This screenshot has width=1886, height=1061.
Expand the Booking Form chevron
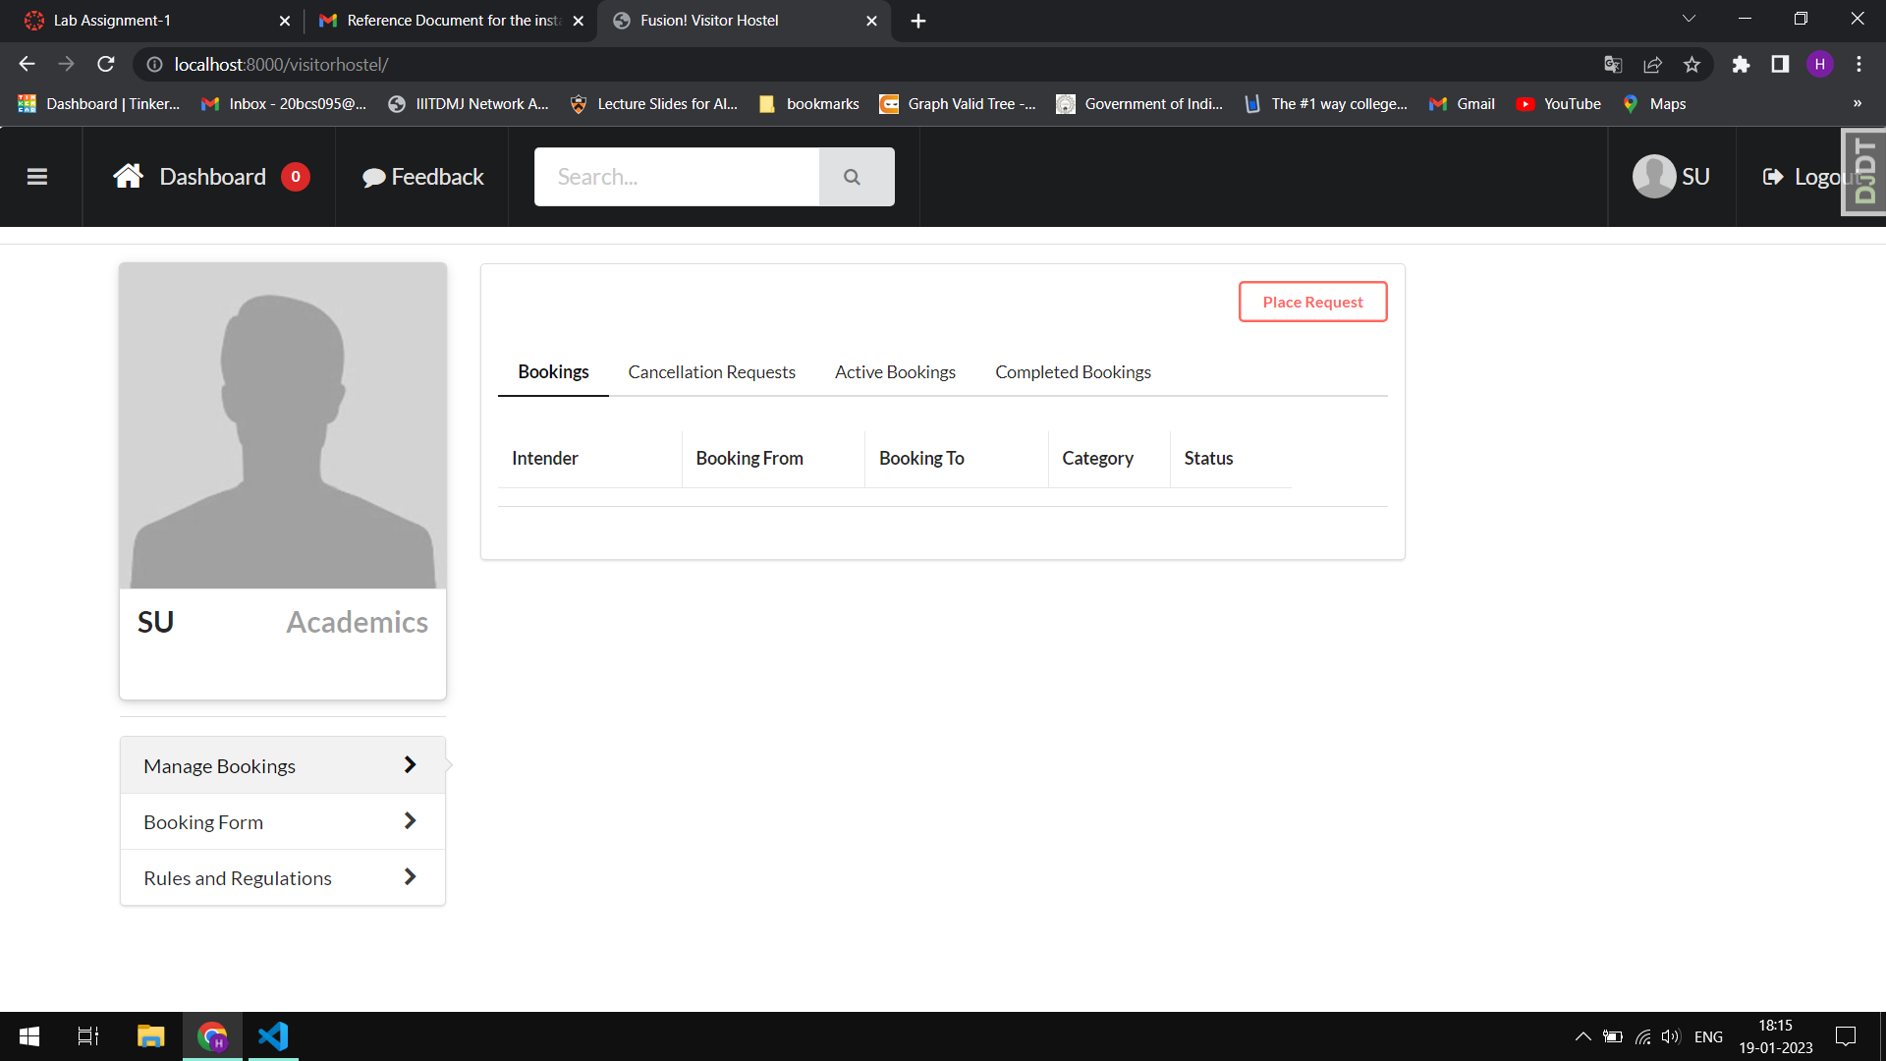point(410,821)
